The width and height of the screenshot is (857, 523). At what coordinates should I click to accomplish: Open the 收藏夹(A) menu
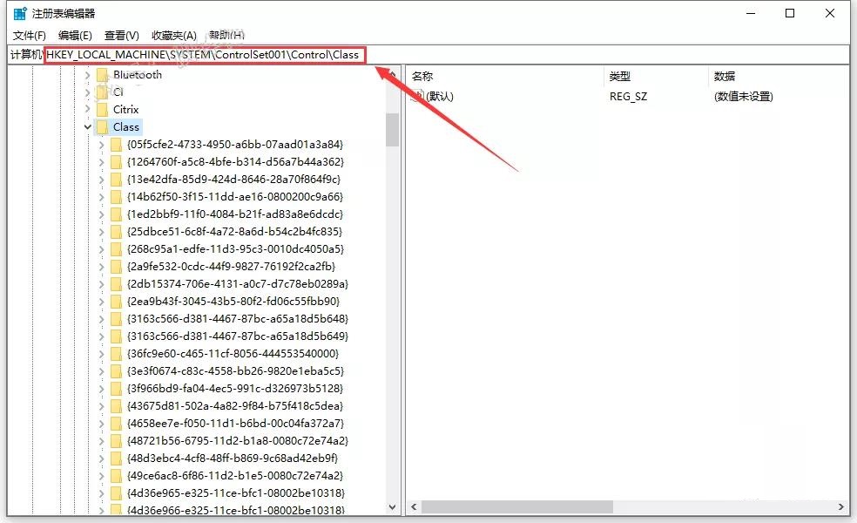[x=174, y=36]
